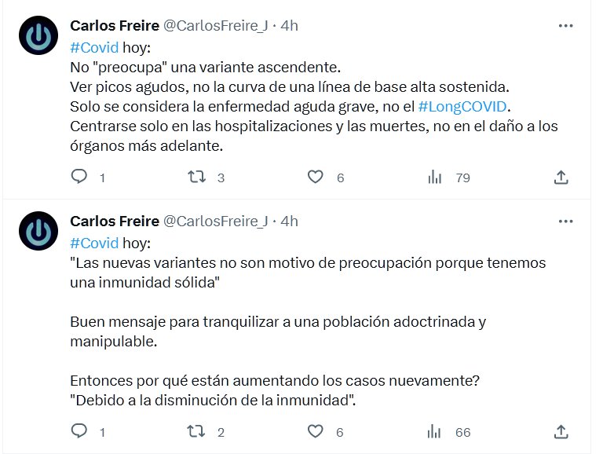Open the 4h timestamp of first tweet

click(290, 26)
